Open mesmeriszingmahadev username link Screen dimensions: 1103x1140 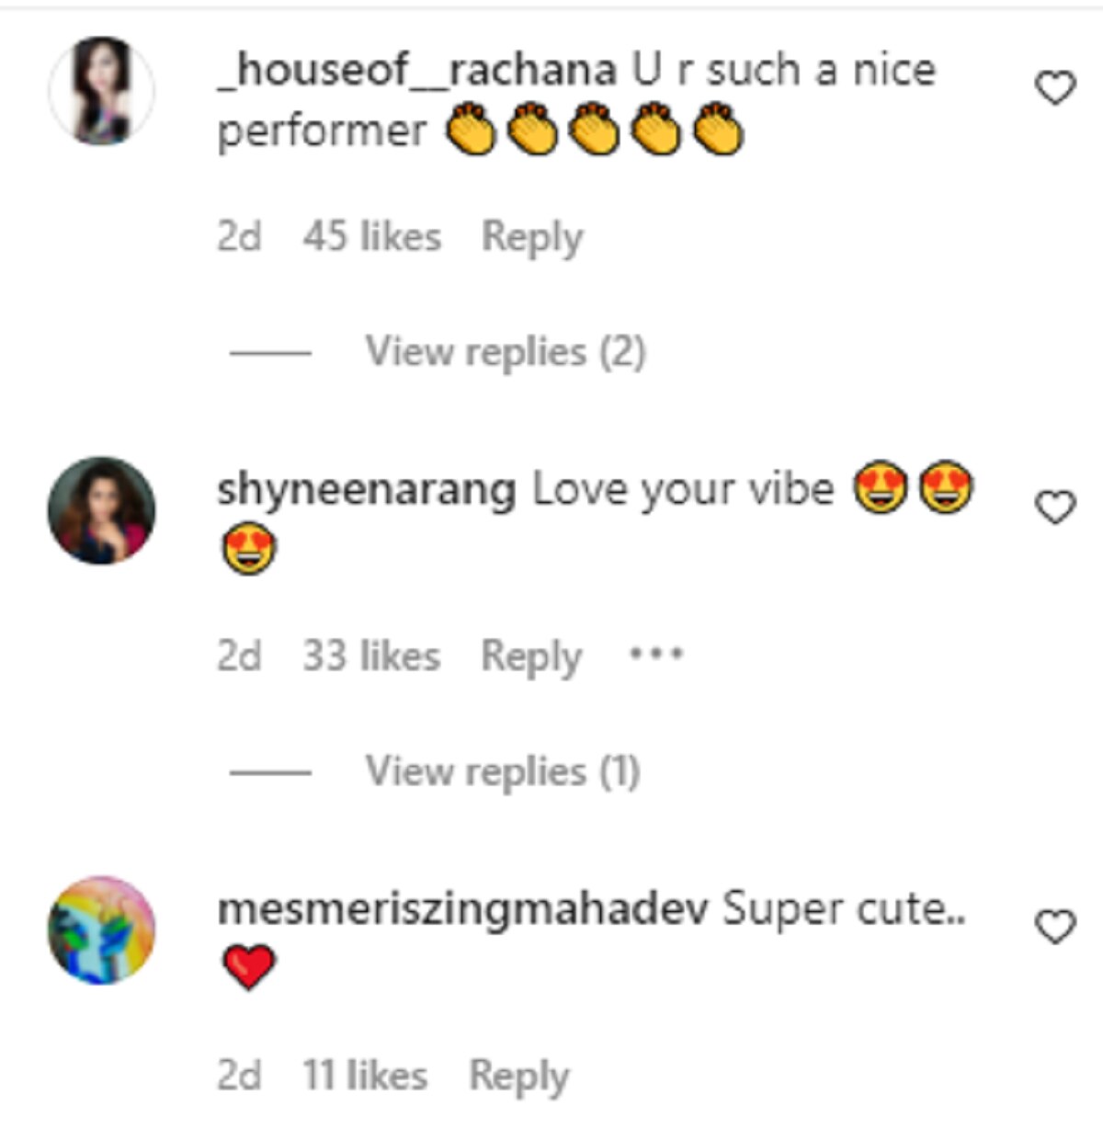coord(462,909)
